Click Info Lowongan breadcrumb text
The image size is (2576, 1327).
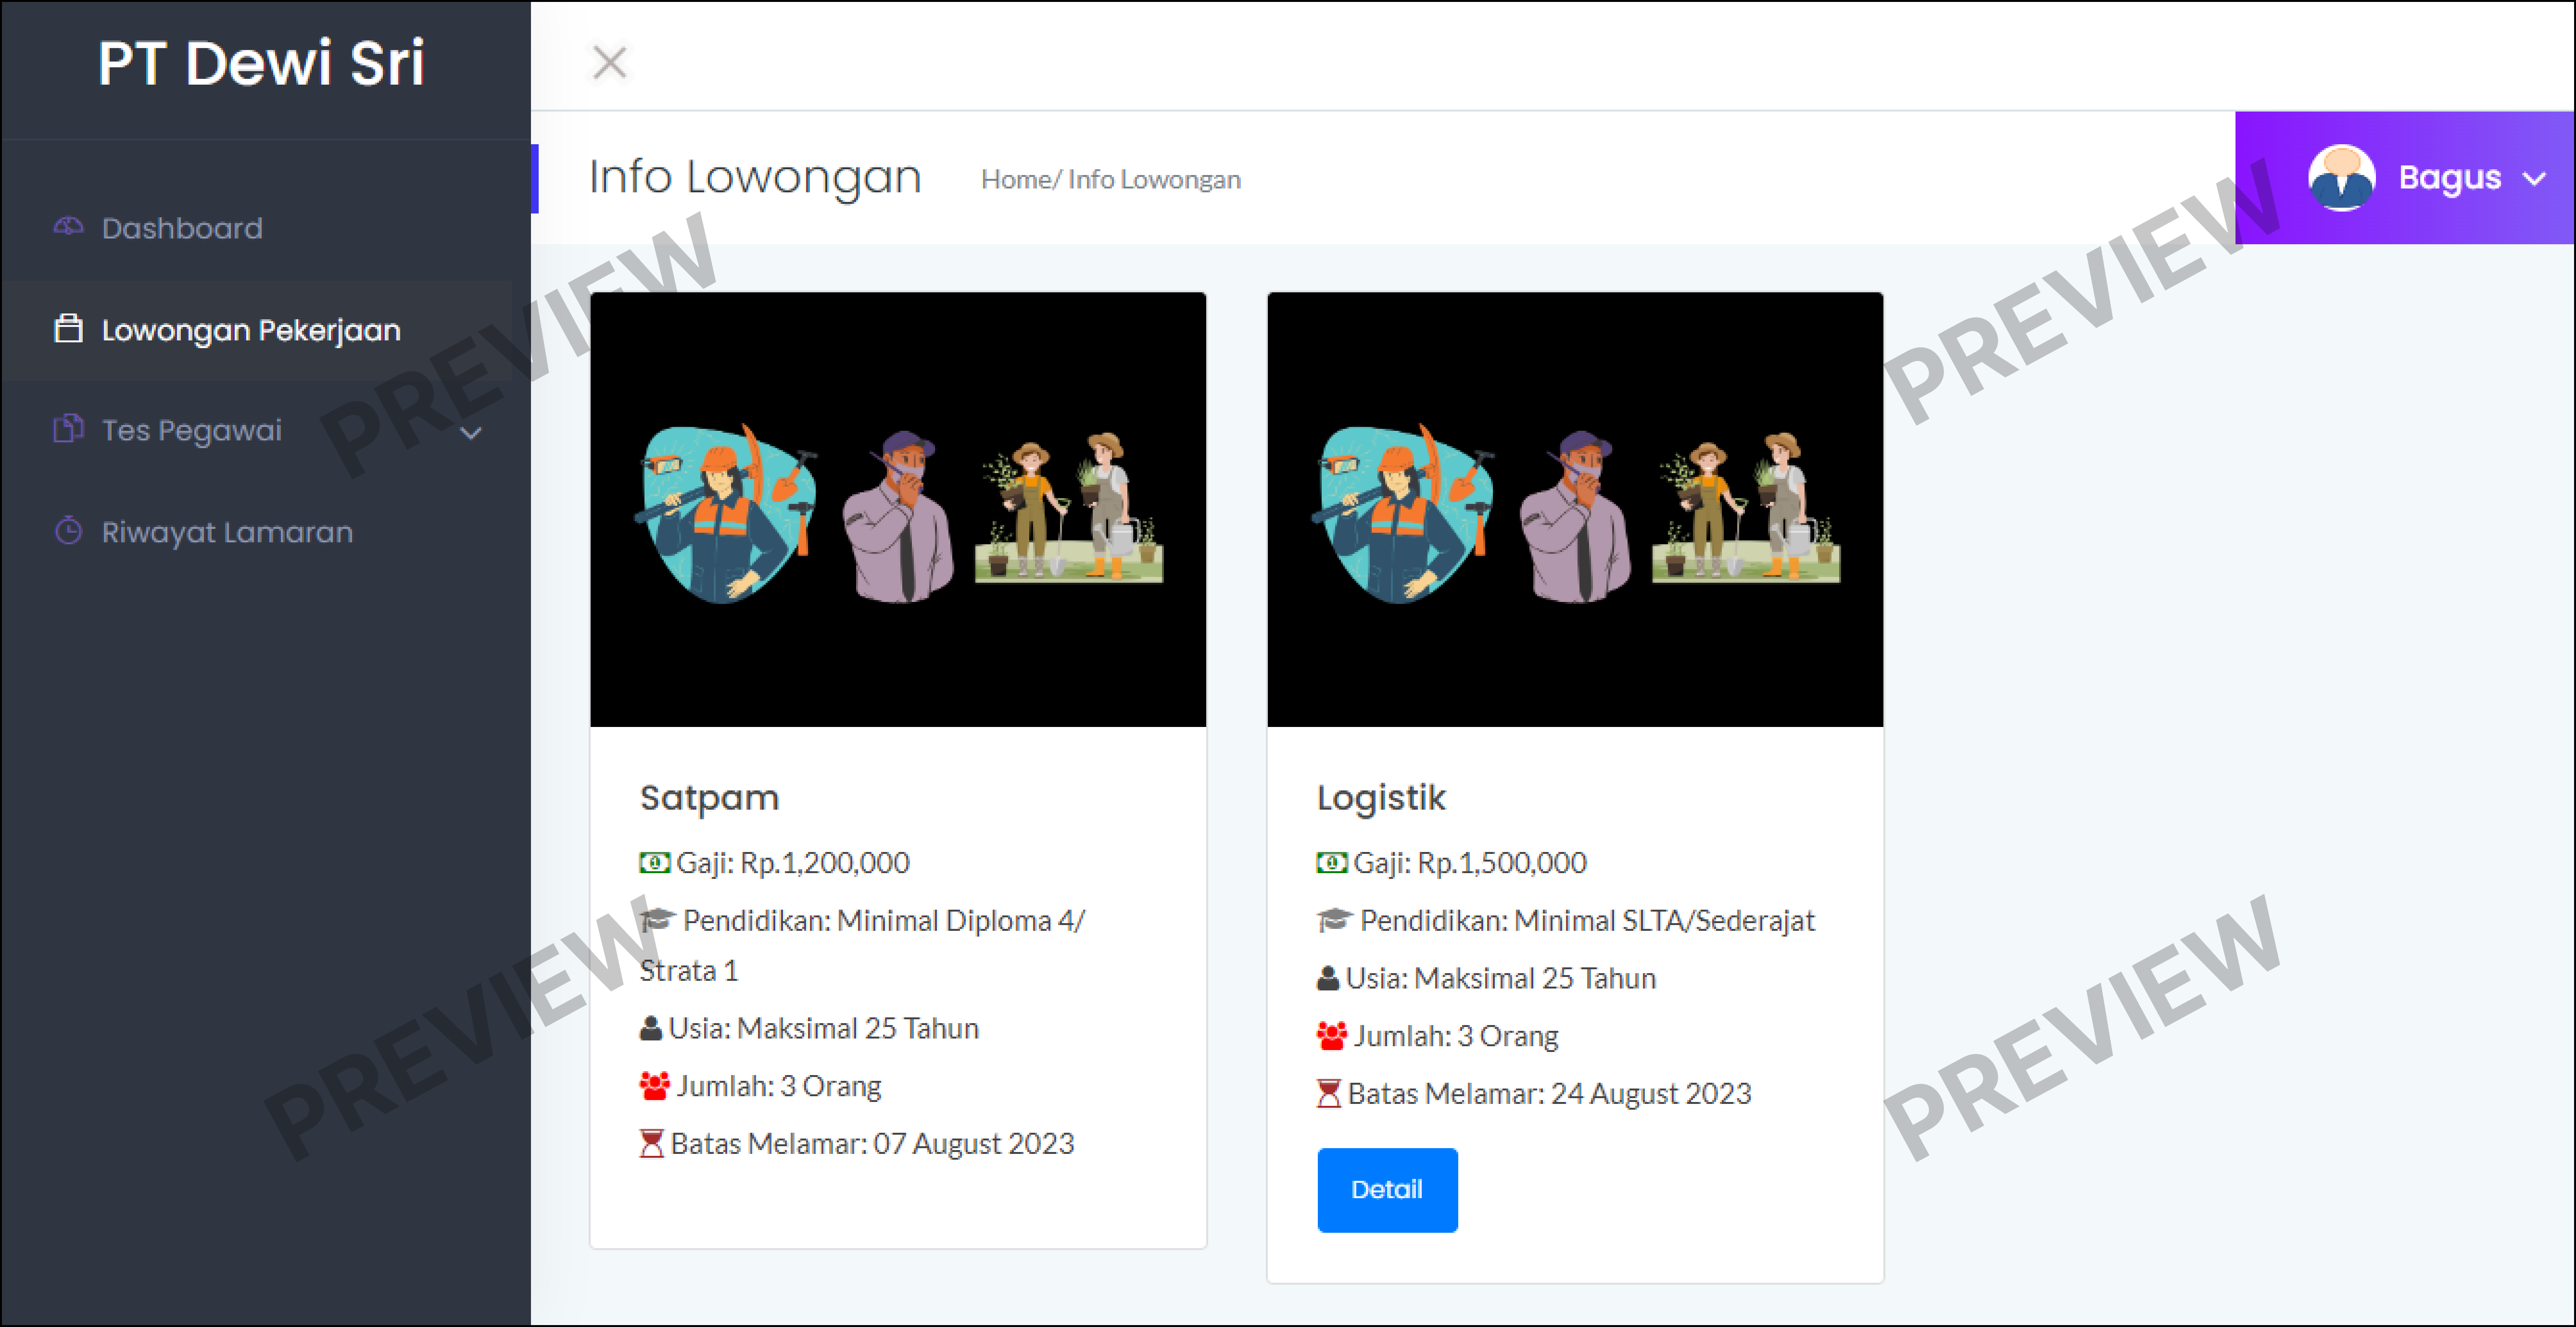[x=1154, y=179]
